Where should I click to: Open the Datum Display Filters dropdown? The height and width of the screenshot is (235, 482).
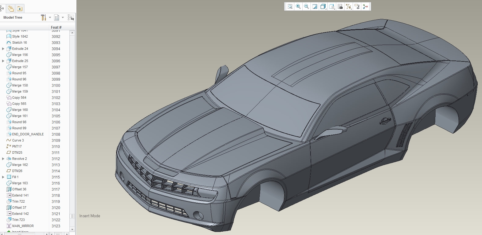pyautogui.click(x=348, y=6)
